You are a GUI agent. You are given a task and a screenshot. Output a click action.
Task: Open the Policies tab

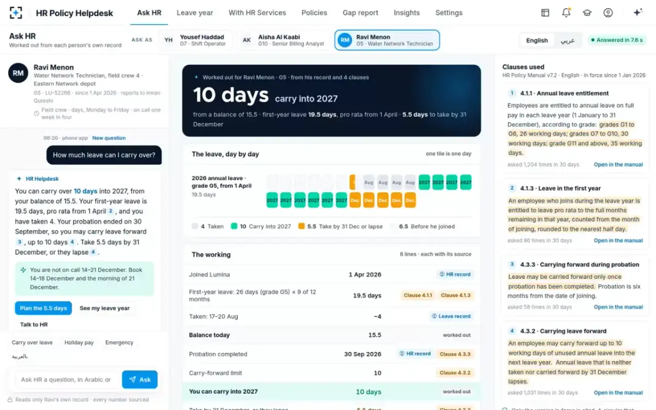tap(314, 13)
